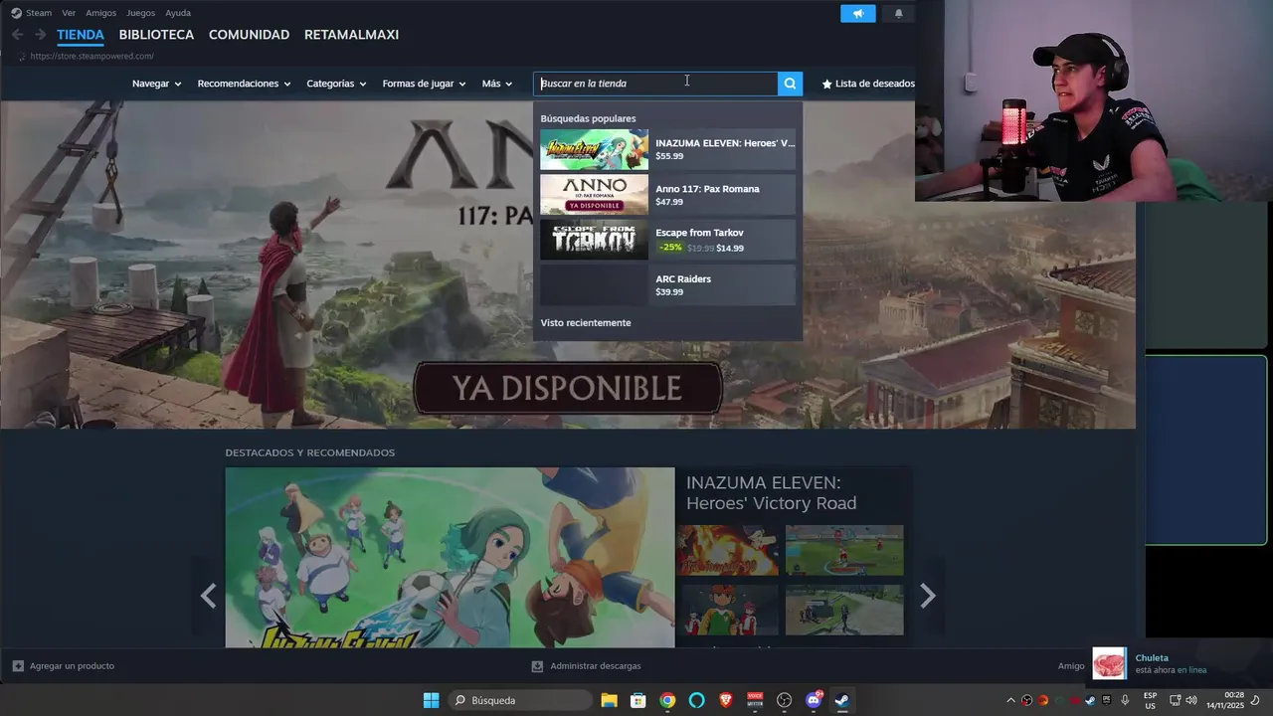This screenshot has width=1273, height=716.
Task: Expand the Más dropdown
Action: [497, 84]
